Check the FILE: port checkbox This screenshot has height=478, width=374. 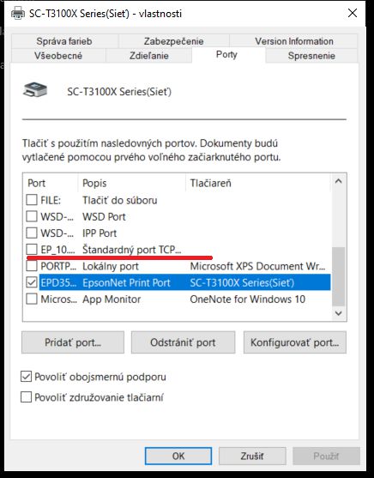tap(32, 200)
